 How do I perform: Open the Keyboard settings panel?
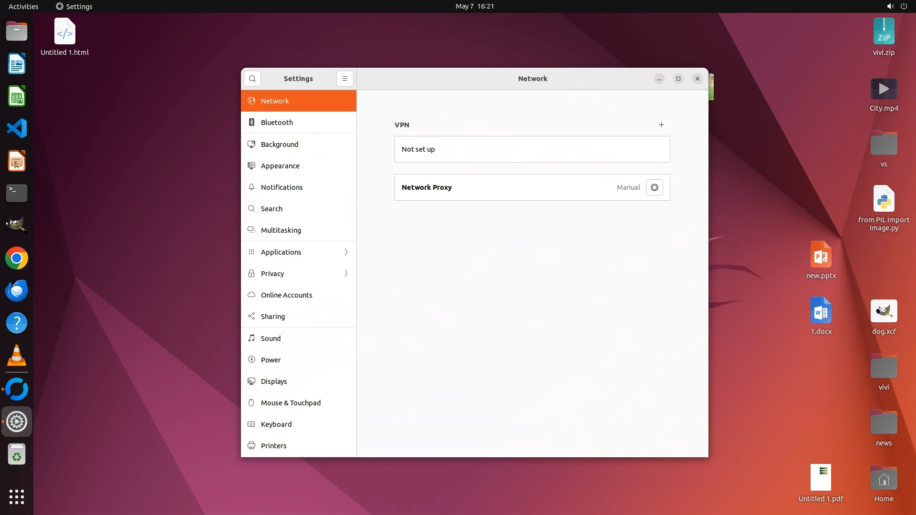click(276, 424)
